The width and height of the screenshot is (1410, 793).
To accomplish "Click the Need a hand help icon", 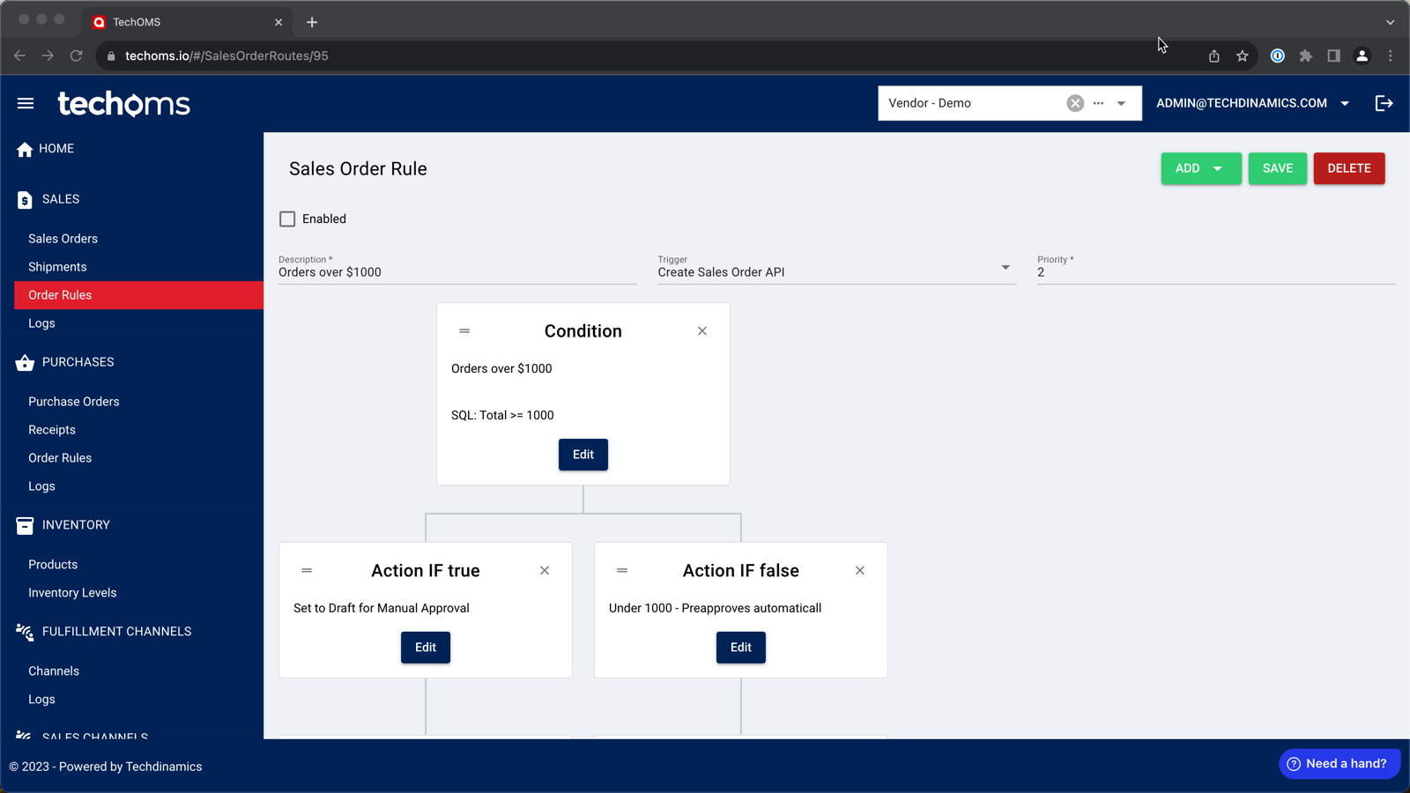I will [1293, 763].
